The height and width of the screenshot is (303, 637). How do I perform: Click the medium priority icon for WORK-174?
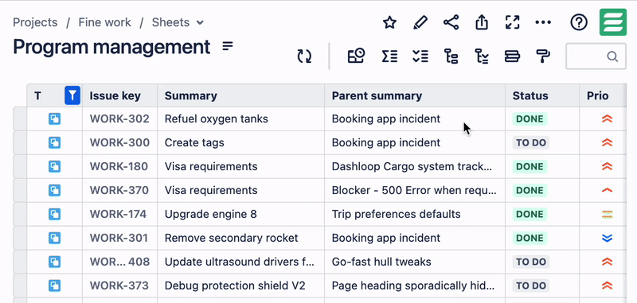pos(607,214)
